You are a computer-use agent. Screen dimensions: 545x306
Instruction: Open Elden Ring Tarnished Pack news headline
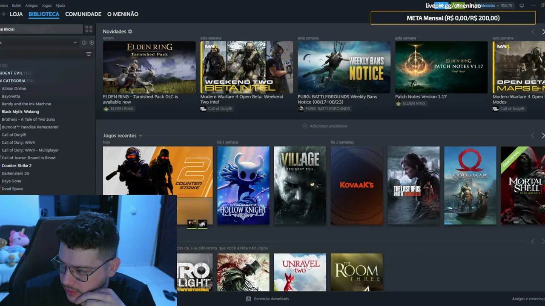click(x=141, y=99)
